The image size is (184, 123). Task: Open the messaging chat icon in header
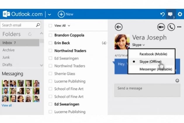(170, 14)
